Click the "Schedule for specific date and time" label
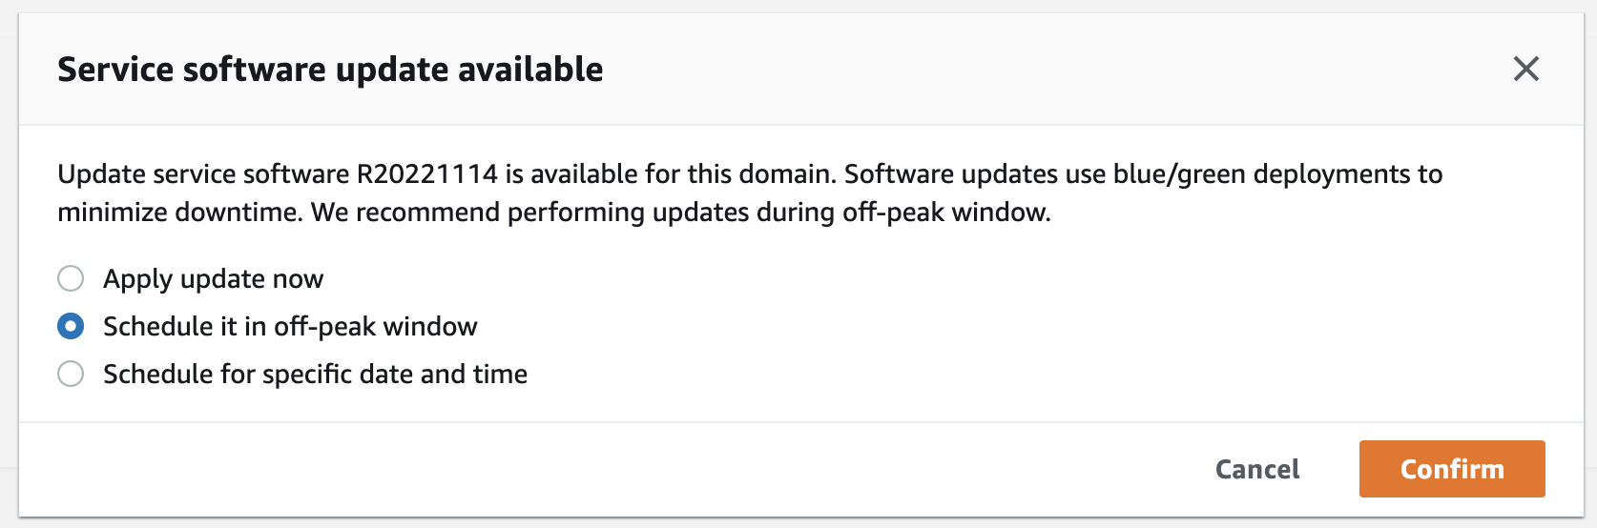The image size is (1597, 528). (x=315, y=374)
